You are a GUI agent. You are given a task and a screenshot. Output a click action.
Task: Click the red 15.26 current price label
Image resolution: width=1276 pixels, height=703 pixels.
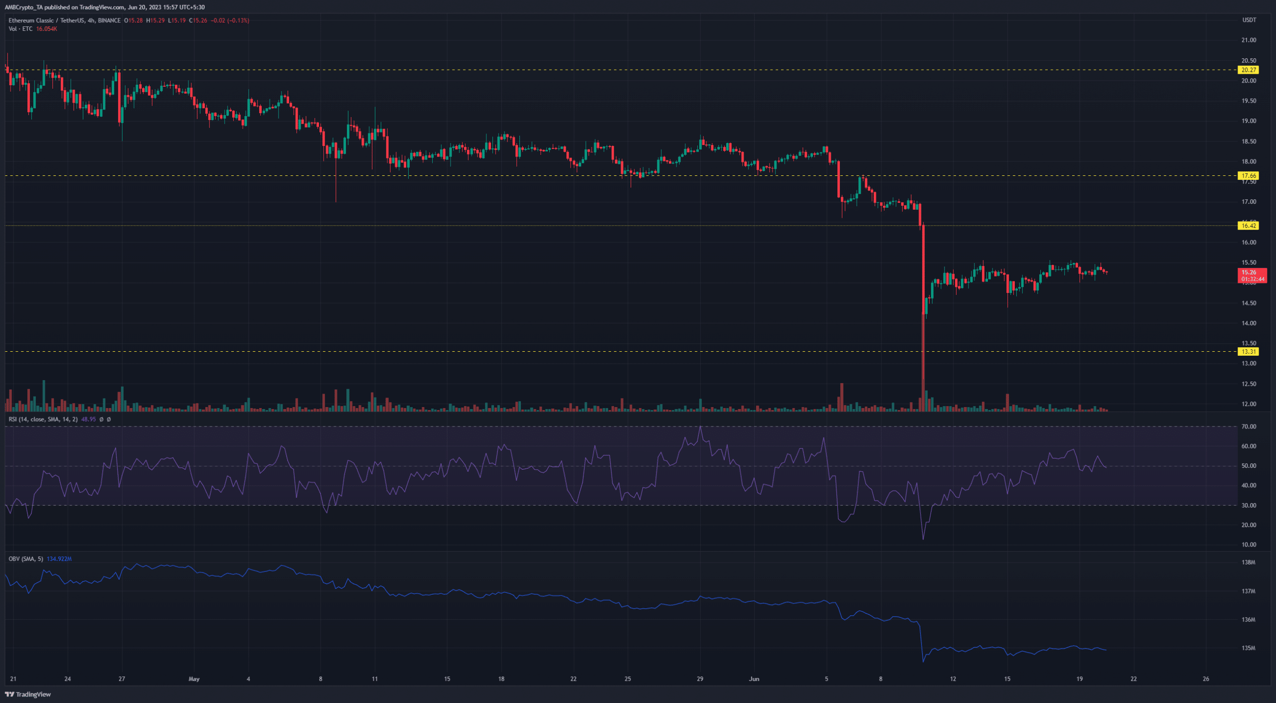[x=1252, y=276]
